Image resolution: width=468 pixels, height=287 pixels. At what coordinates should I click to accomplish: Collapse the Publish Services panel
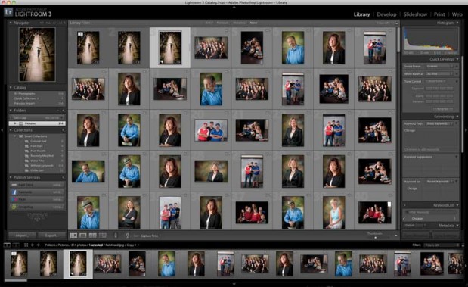tap(11, 178)
